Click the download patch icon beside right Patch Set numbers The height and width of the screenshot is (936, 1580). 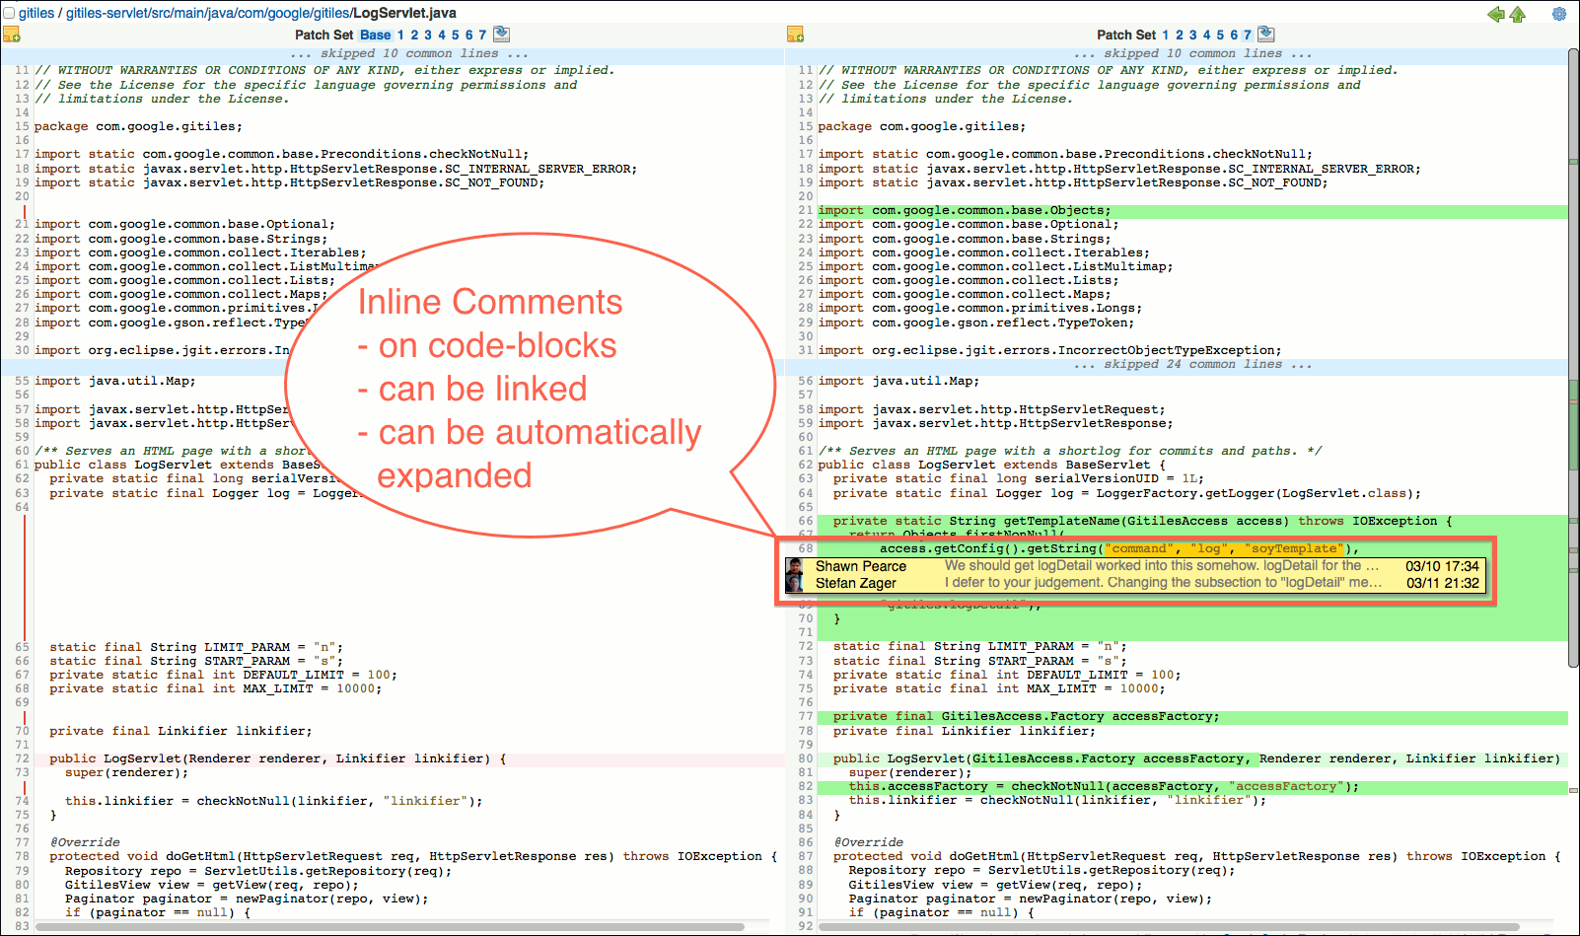[x=1265, y=33]
